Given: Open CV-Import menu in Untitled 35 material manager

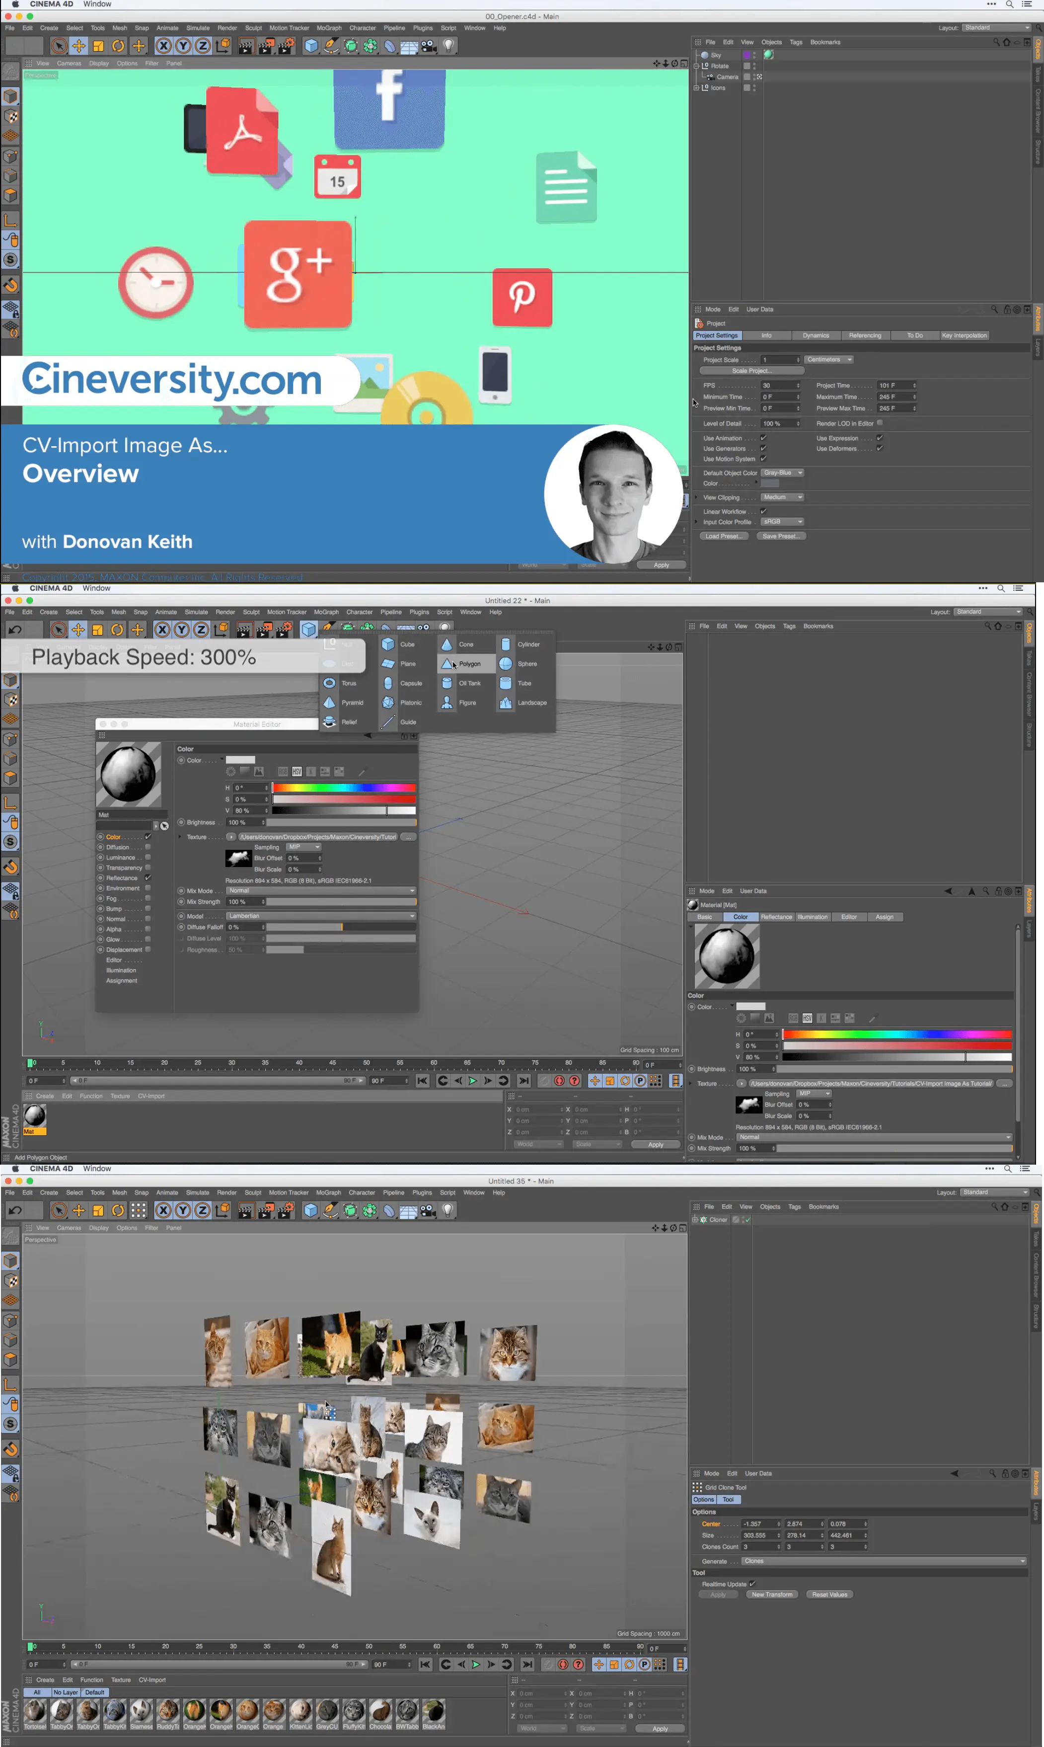Looking at the screenshot, I should [152, 1679].
